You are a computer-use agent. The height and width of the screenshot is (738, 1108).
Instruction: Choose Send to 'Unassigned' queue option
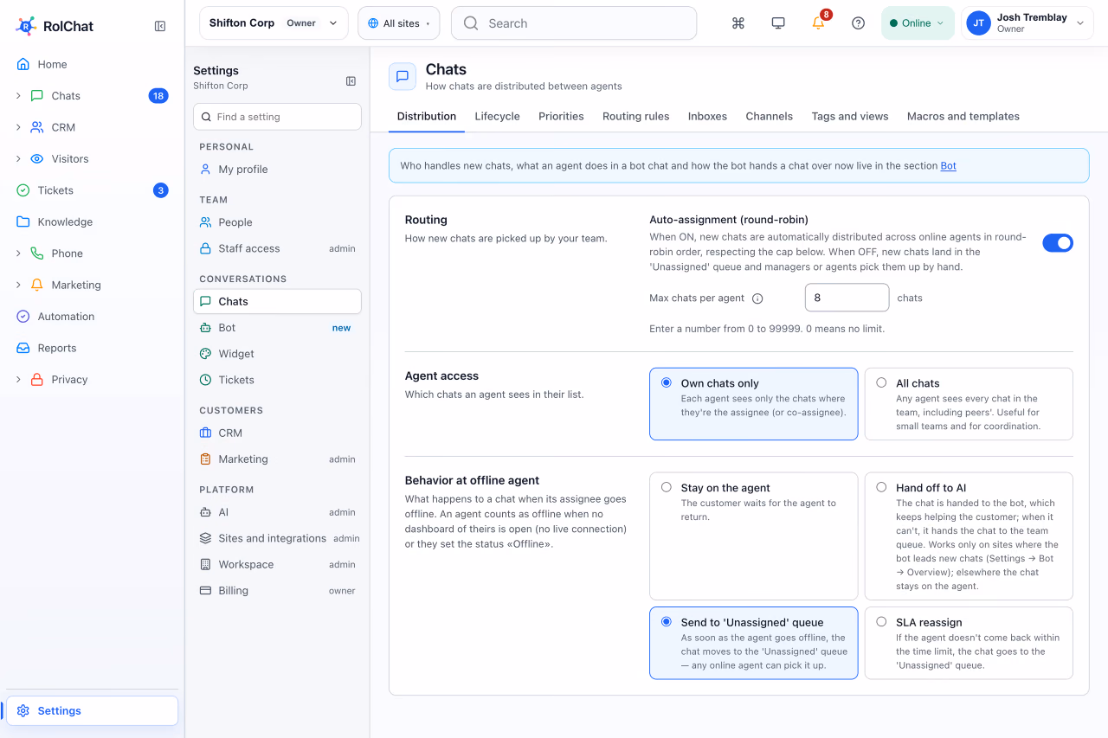coord(754,643)
